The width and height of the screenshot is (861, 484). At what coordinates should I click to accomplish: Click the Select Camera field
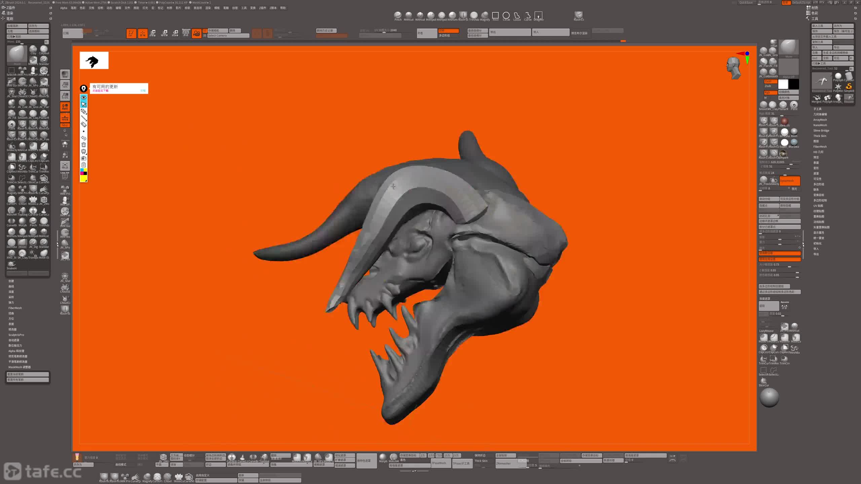click(228, 36)
